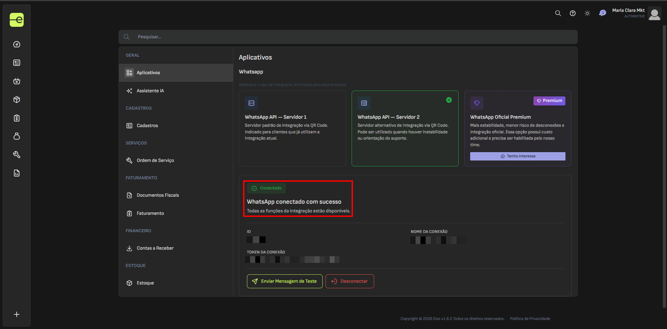667x329 pixels.
Task: Click 'WhatsApp conectado com sucesso' heading
Action: click(294, 202)
